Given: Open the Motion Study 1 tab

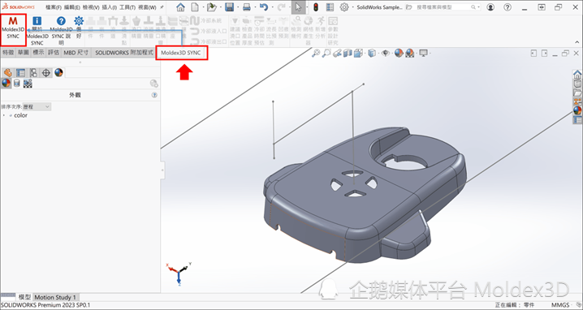Looking at the screenshot, I should tap(55, 297).
